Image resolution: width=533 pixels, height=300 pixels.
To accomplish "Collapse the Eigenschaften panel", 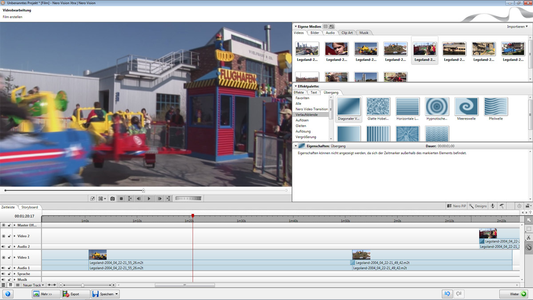I will click(295, 146).
